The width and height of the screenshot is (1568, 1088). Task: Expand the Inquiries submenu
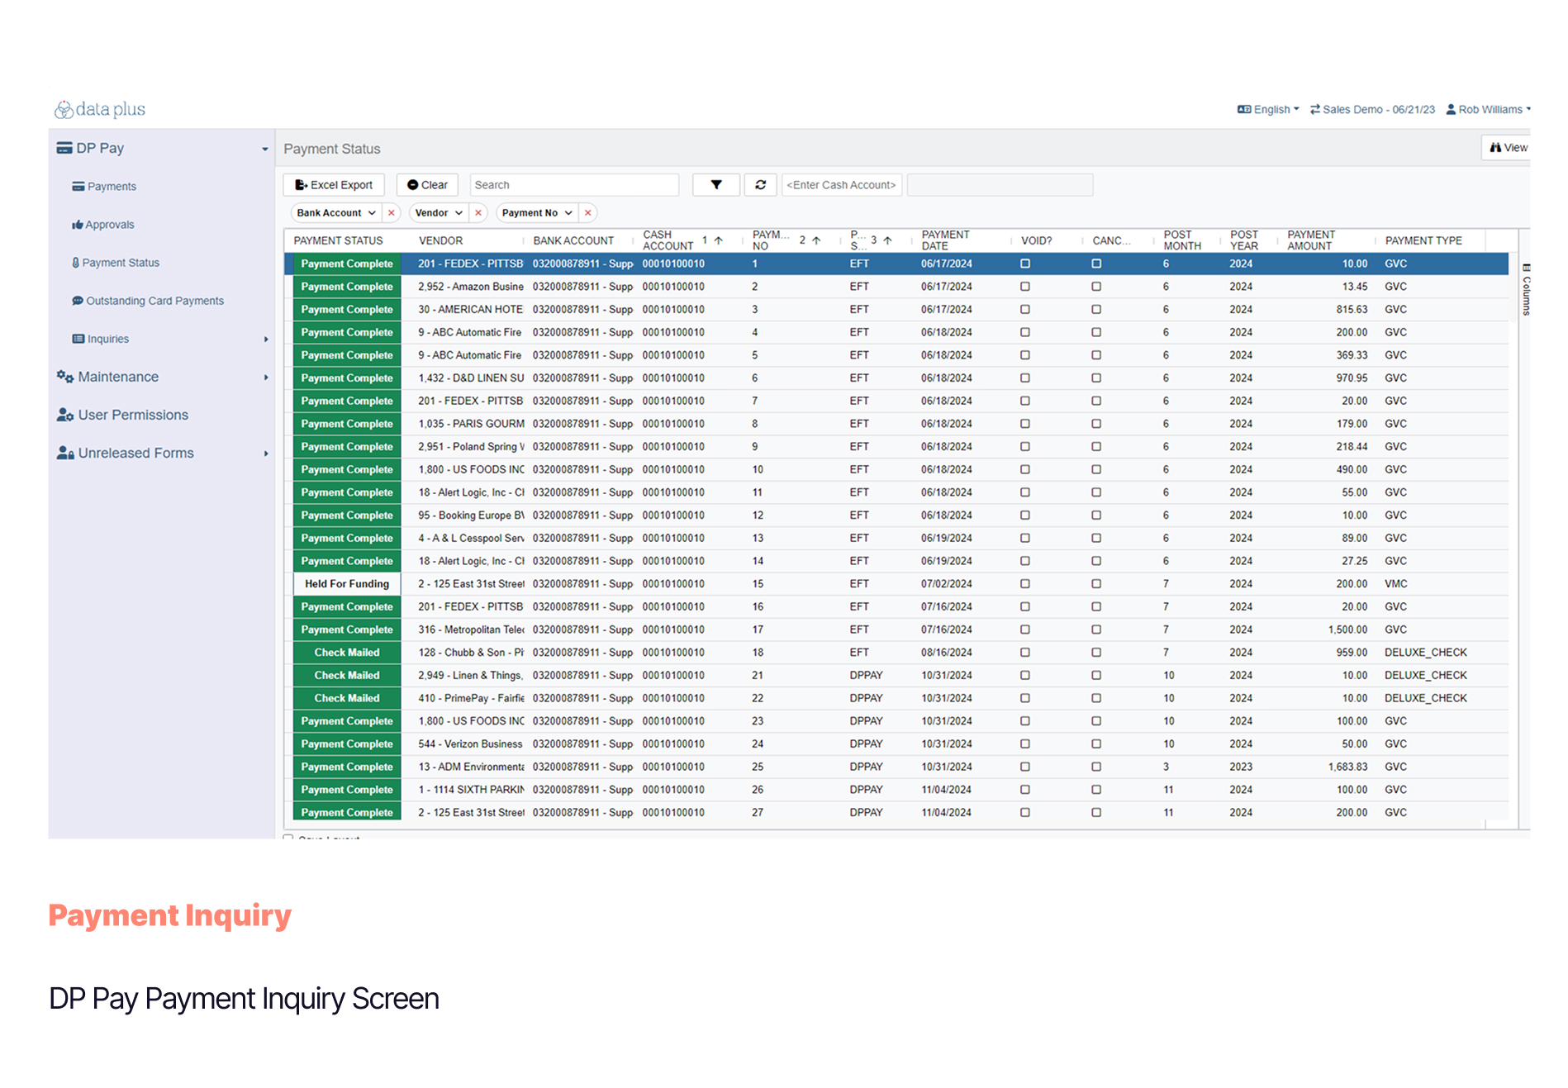(x=266, y=340)
